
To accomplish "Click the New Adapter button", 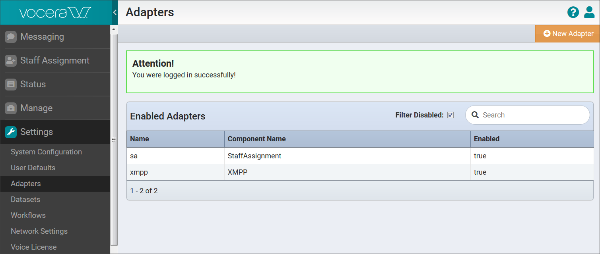I will click(568, 34).
